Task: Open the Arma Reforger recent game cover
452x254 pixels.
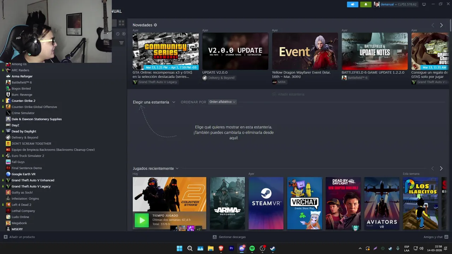Action: click(x=227, y=203)
